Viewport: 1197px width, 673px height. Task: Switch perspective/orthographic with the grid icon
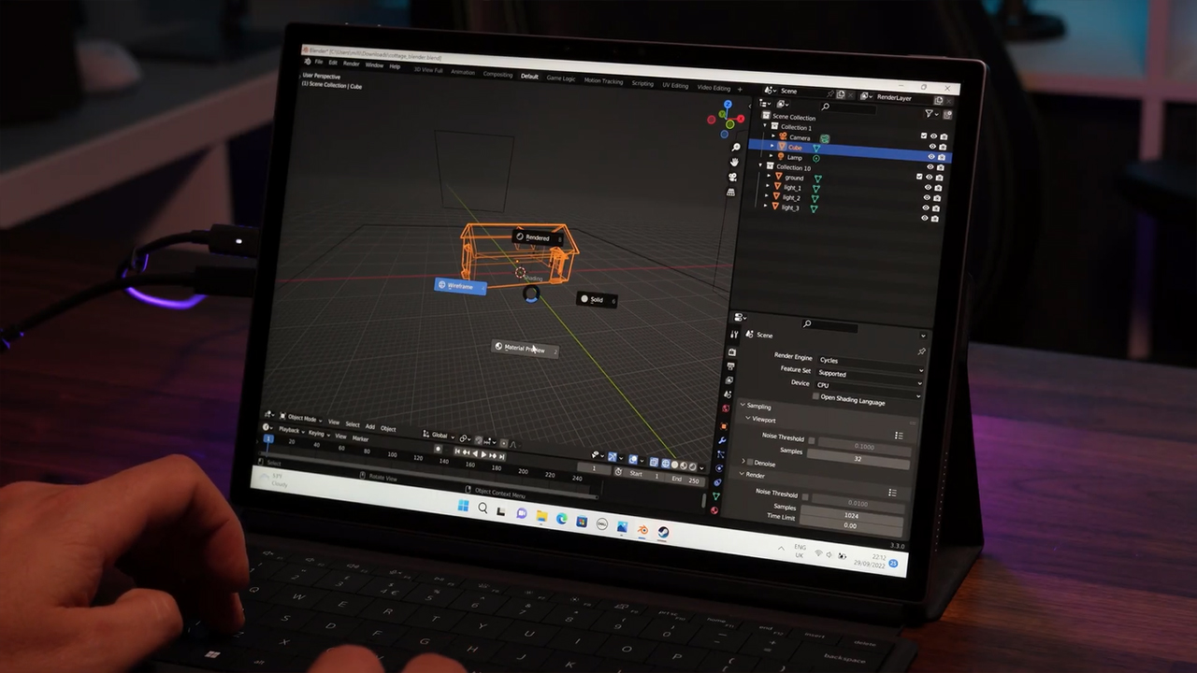coord(730,192)
